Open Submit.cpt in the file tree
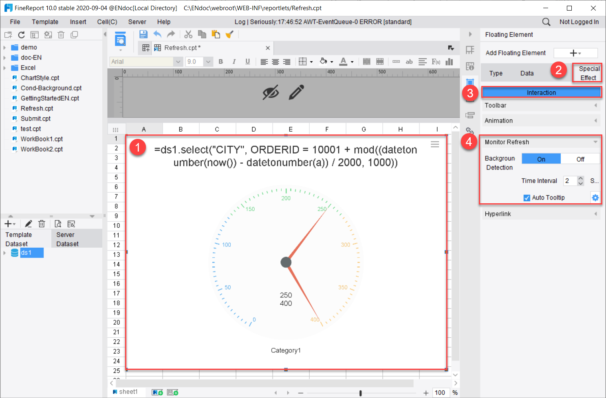This screenshot has height=398, width=606. [x=35, y=119]
